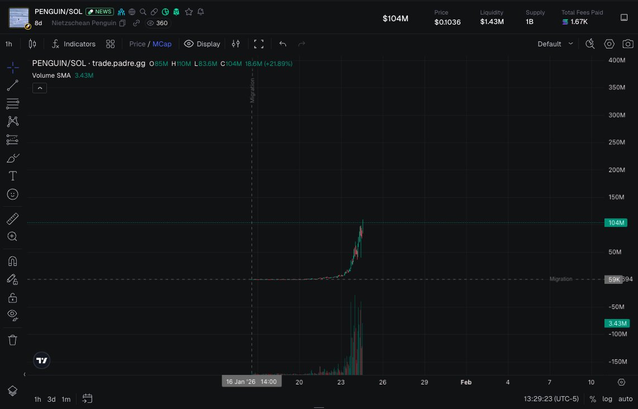Click the green NEWS badge
The height and width of the screenshot is (409, 638).
tap(99, 12)
